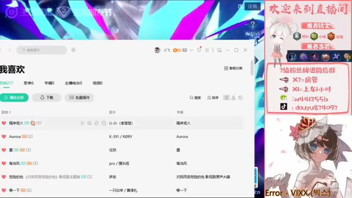The width and height of the screenshot is (352, 198).
Task: Expand the account dropdown chevron near username
Action: coord(191,50)
